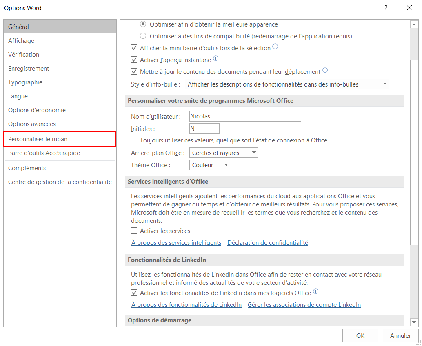Open Thème Office Couleur dropdown
The height and width of the screenshot is (346, 422).
210,165
